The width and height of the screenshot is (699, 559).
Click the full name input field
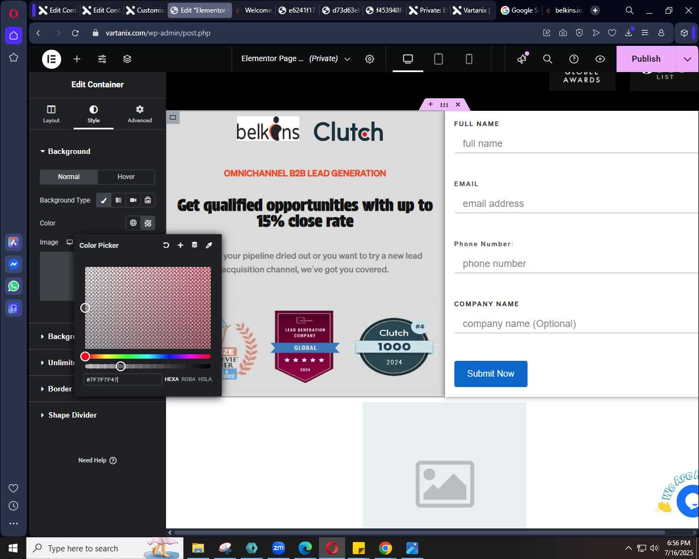coord(576,144)
